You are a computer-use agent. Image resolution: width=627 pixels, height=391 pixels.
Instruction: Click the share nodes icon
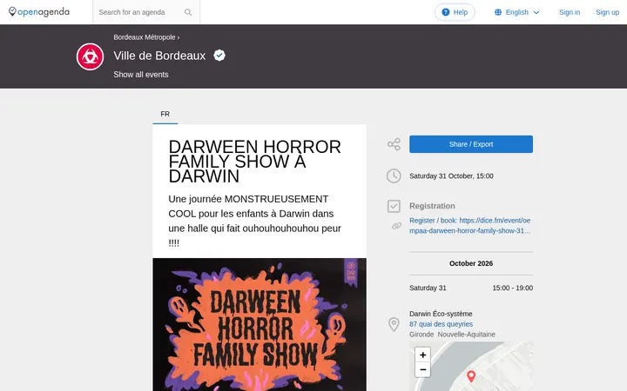(394, 144)
